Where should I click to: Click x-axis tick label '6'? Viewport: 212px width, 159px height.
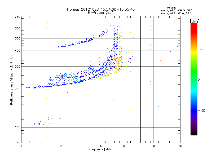tap(124, 146)
